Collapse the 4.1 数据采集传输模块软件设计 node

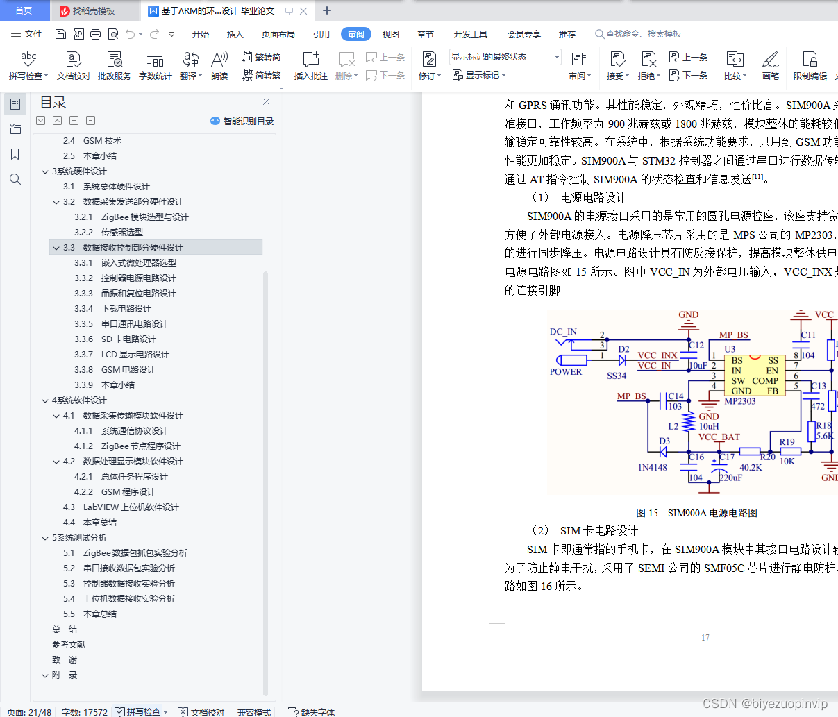pyautogui.click(x=56, y=416)
